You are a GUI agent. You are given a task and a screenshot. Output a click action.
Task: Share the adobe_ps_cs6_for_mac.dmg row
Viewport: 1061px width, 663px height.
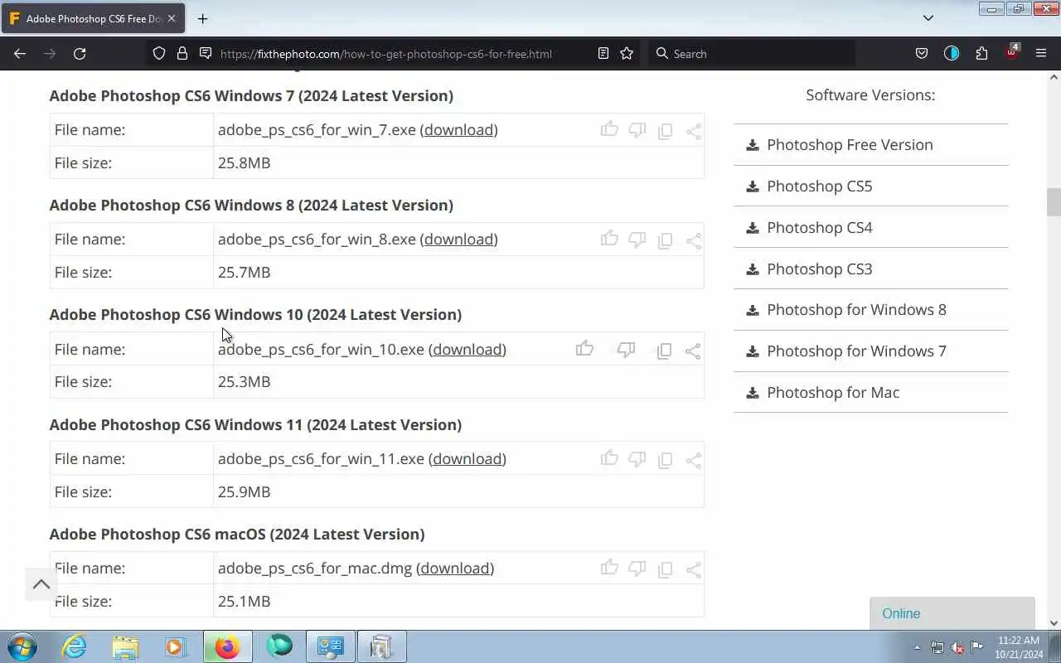[694, 569]
